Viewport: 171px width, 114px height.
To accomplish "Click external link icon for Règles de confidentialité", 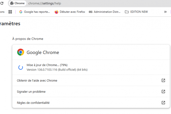I will coord(163,102).
